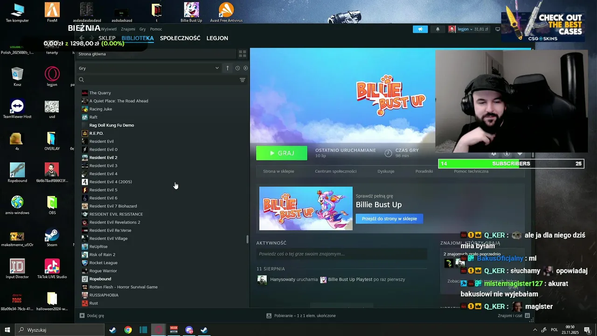
Task: Click the activity comment input field
Action: pyautogui.click(x=341, y=254)
